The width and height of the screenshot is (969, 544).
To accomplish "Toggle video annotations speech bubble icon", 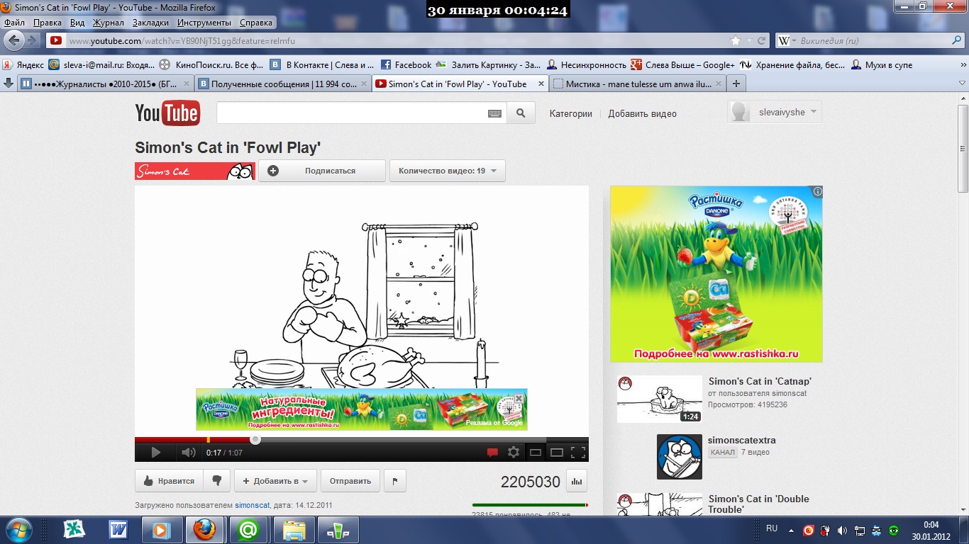I will [492, 453].
